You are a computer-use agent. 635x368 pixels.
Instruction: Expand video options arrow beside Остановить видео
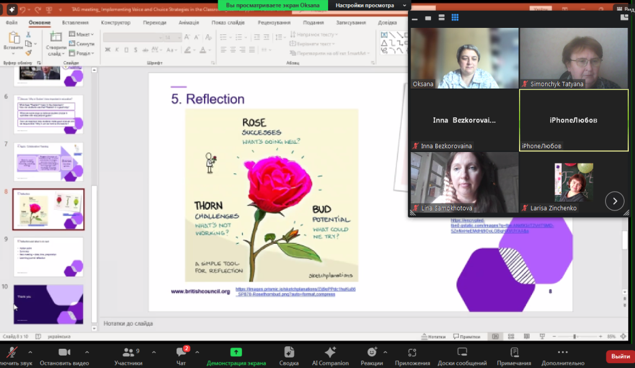(x=87, y=352)
